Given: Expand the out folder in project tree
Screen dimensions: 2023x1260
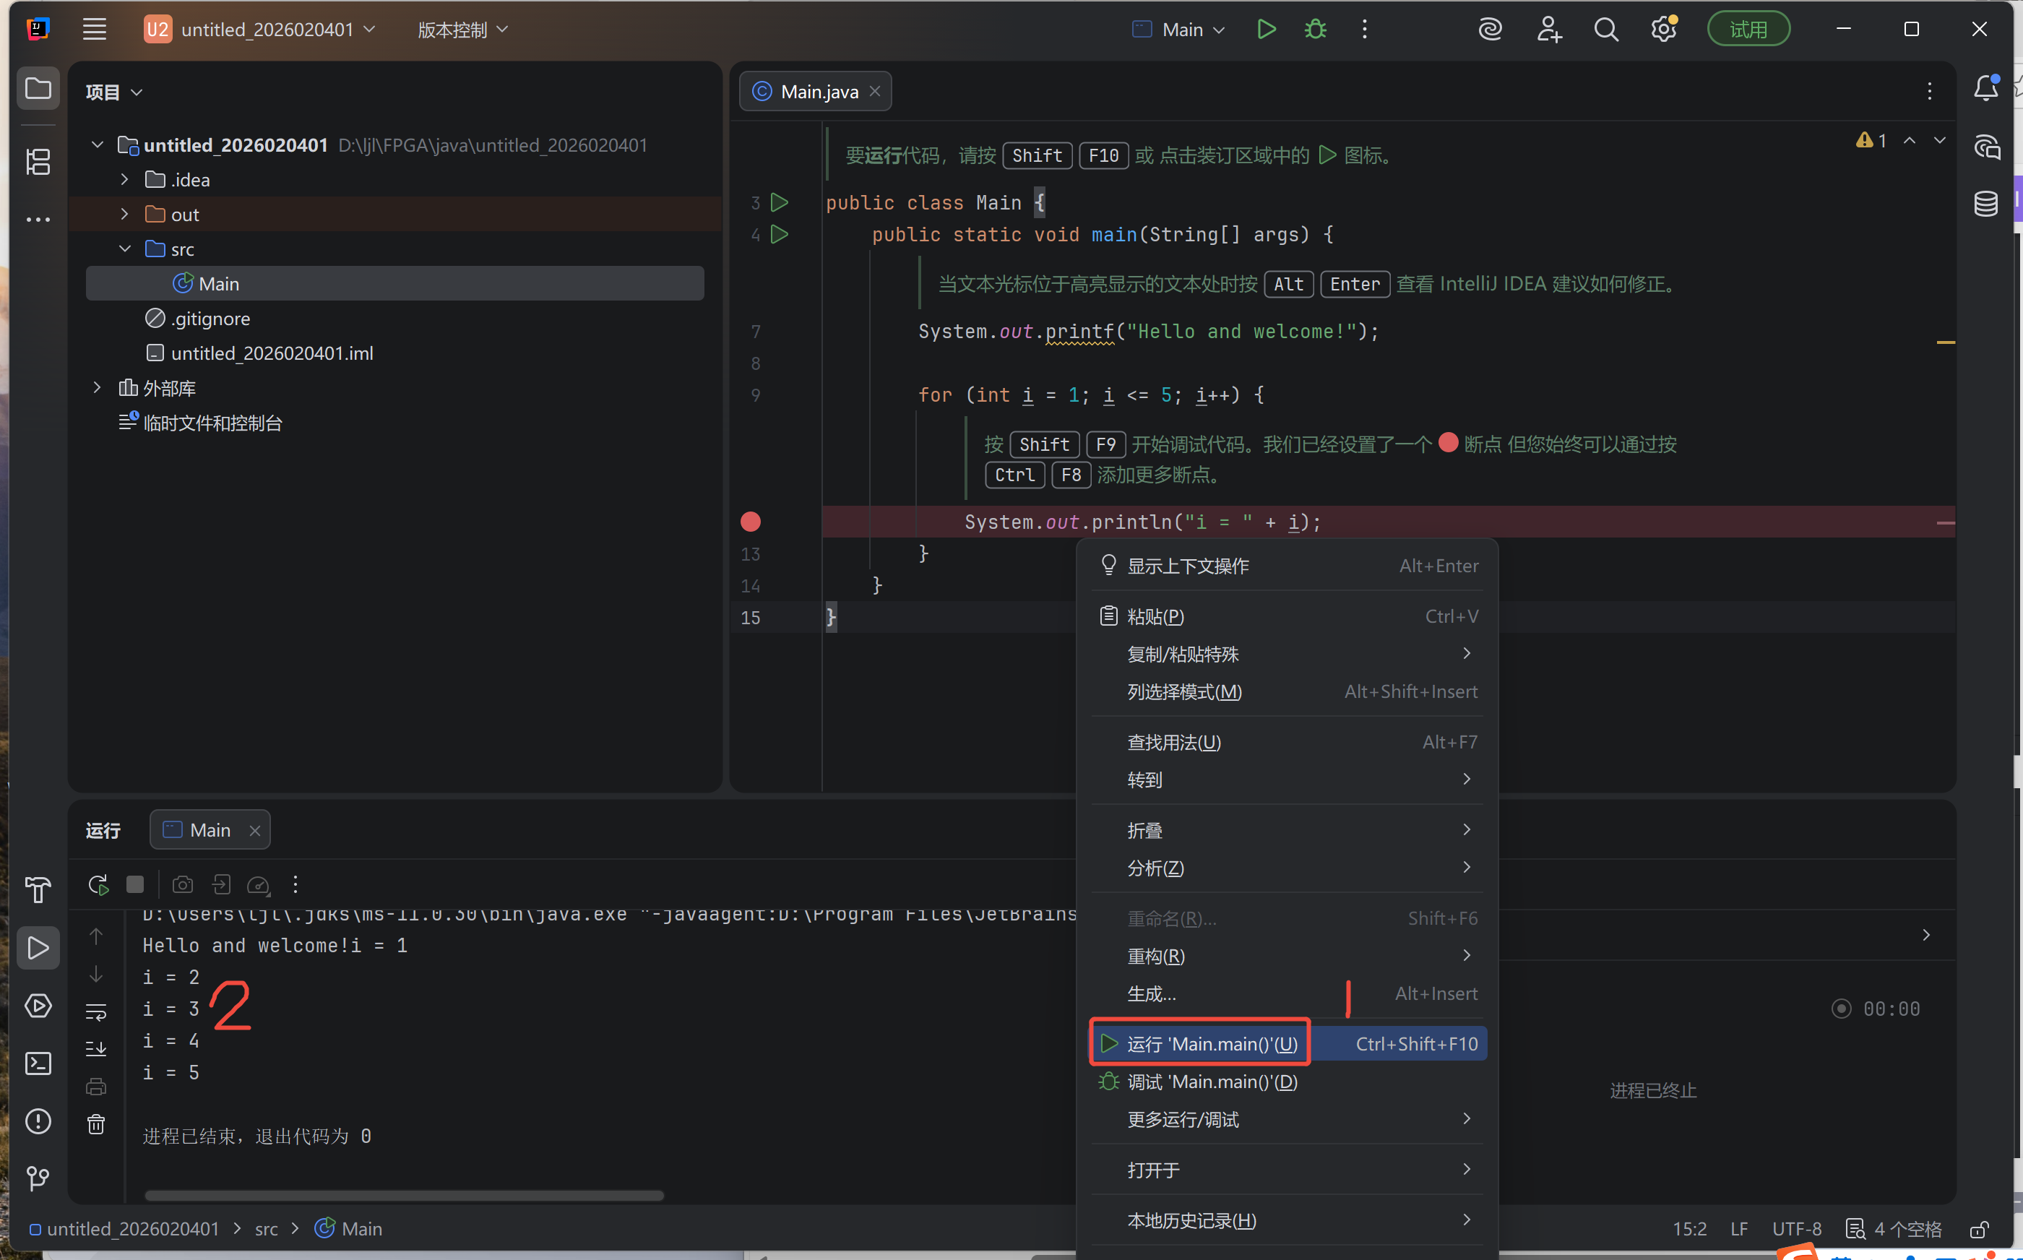Looking at the screenshot, I should coord(125,214).
